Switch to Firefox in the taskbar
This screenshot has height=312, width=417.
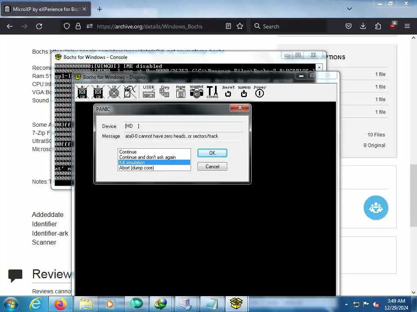coord(60,304)
